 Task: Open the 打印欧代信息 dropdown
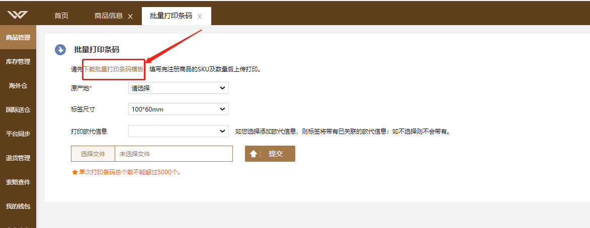click(179, 131)
